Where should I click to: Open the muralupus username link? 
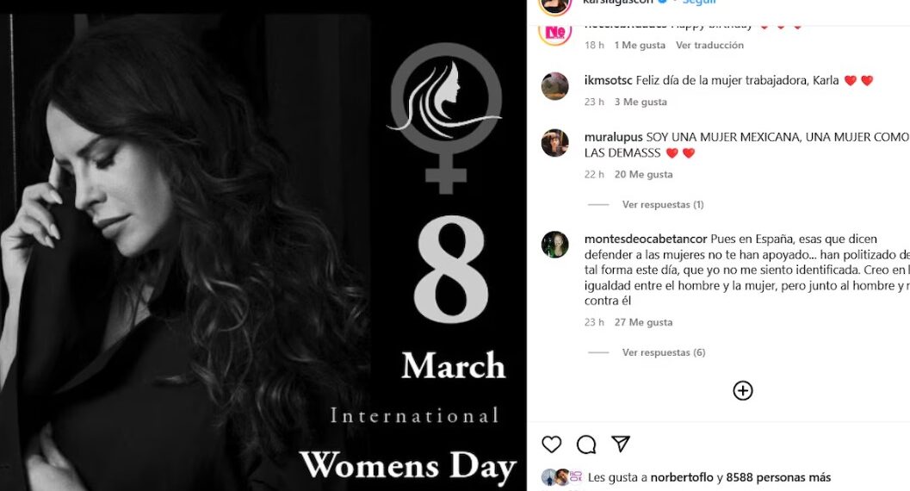click(x=614, y=138)
